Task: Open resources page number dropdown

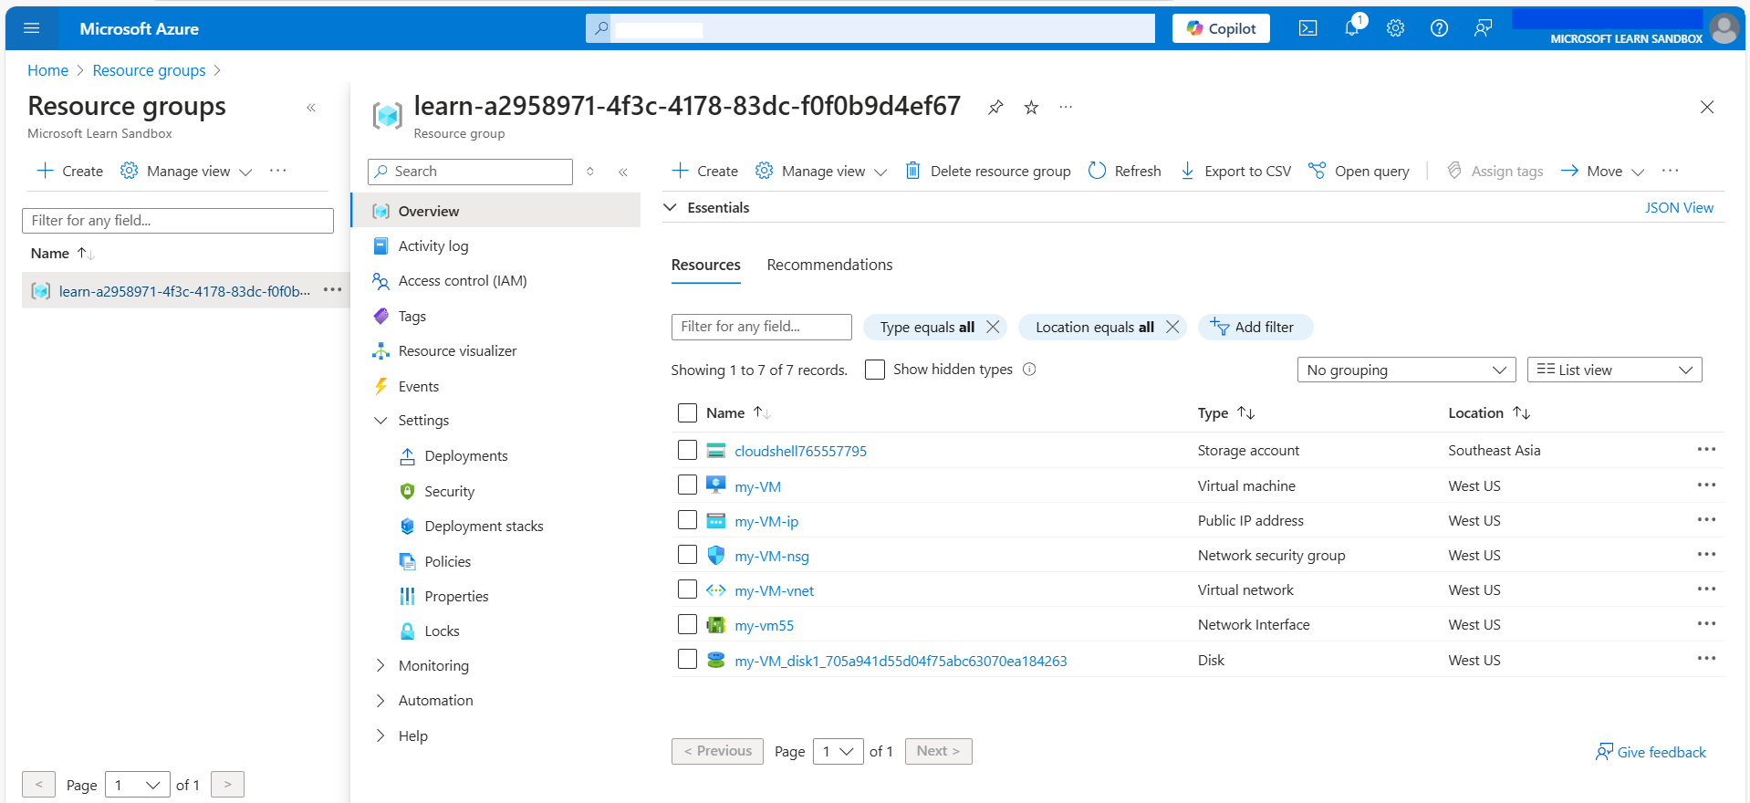Action: click(838, 752)
